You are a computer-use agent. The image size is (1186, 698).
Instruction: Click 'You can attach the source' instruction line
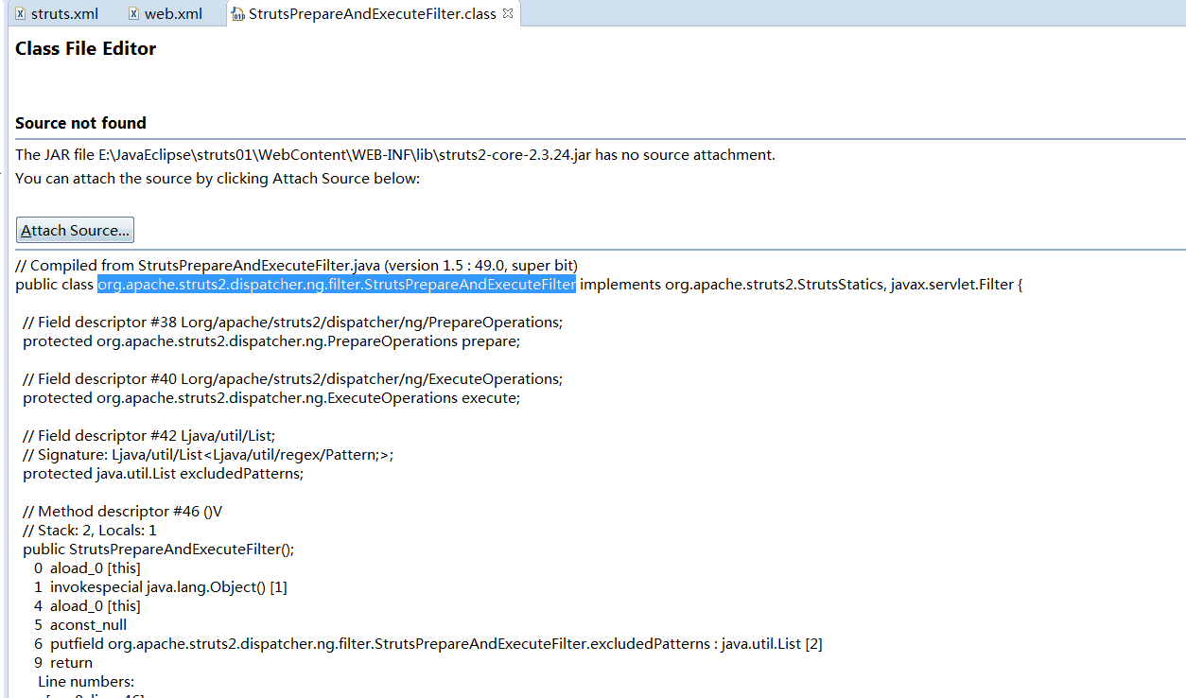(218, 178)
